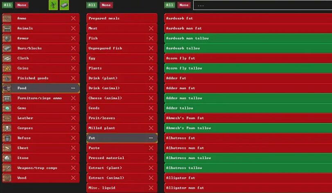Toggle the X beside Wood category
This screenshot has width=332, height=193.
click(73, 178)
